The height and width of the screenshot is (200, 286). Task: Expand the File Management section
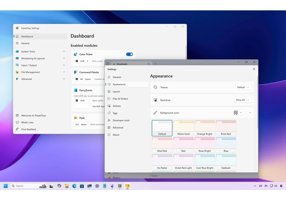tap(64, 72)
